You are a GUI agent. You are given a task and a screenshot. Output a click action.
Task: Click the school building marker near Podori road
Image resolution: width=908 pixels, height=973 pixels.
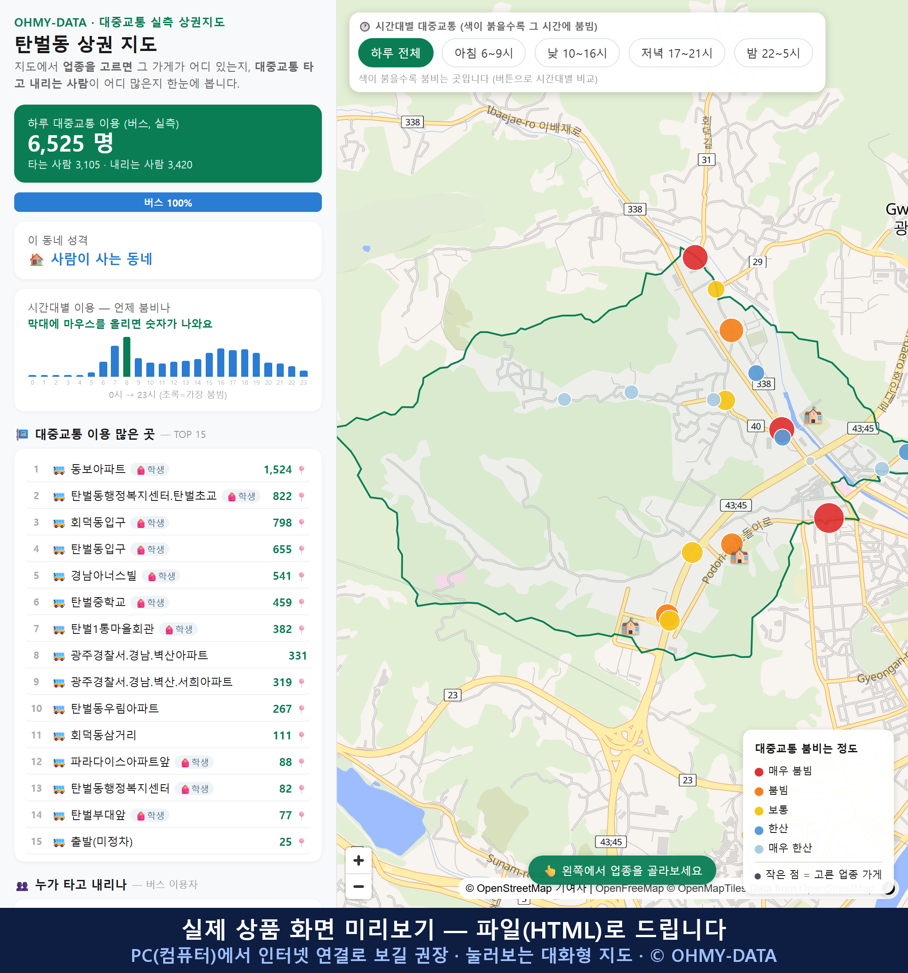pos(739,555)
